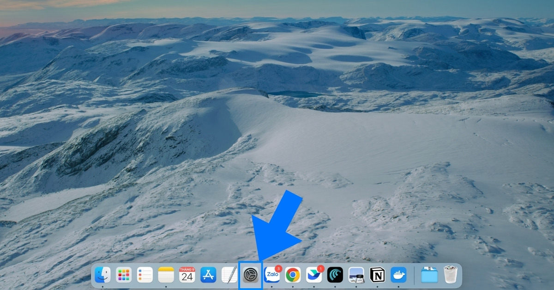Click the red 3 badge on Zalo

(278, 268)
